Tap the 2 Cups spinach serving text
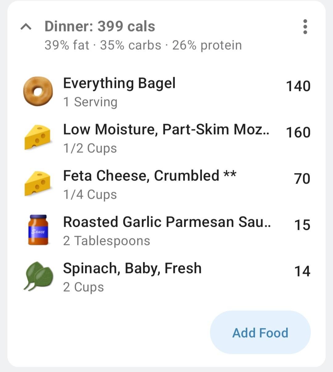 [x=83, y=287]
